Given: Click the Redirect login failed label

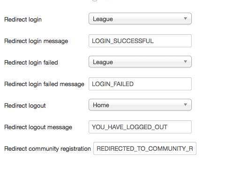Looking at the screenshot, I should coord(31,63).
